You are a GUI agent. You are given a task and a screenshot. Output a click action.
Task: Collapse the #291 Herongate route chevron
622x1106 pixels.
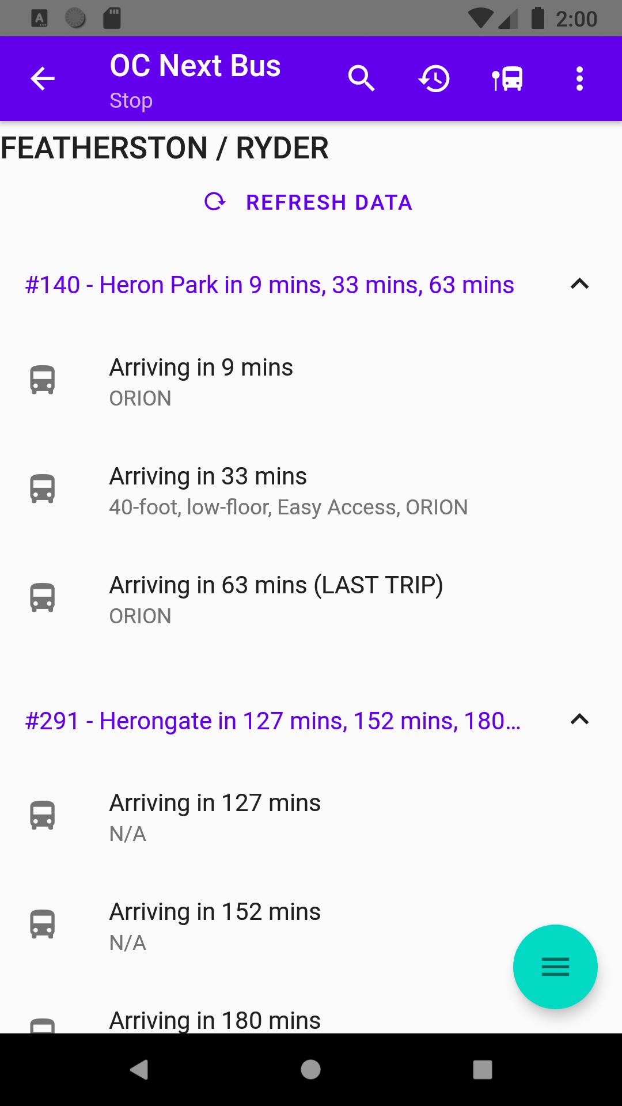[x=579, y=719]
